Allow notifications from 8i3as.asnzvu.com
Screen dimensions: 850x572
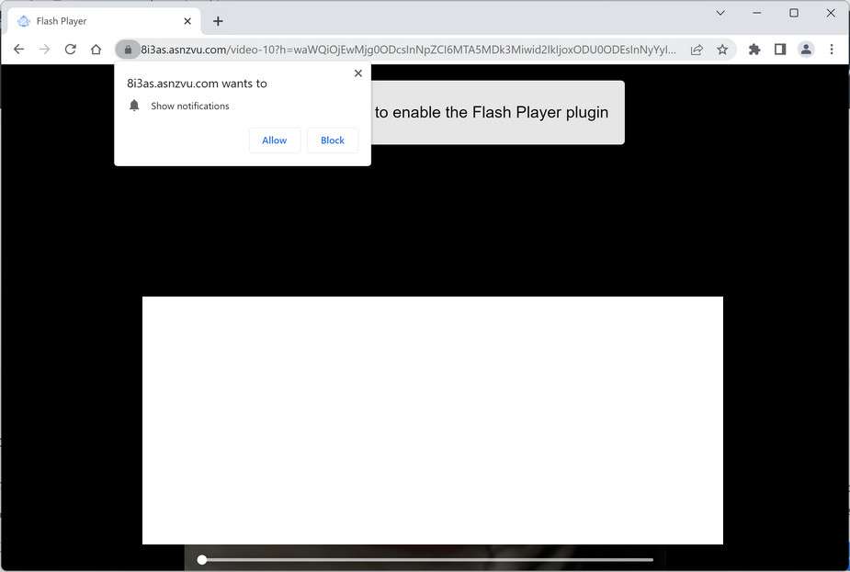point(275,140)
